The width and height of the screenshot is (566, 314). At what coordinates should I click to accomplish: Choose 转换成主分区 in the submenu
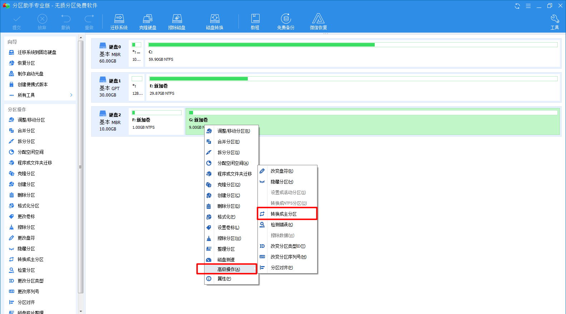pos(284,214)
